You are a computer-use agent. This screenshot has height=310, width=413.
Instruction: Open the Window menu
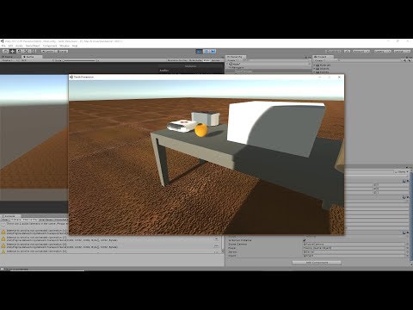click(x=65, y=46)
